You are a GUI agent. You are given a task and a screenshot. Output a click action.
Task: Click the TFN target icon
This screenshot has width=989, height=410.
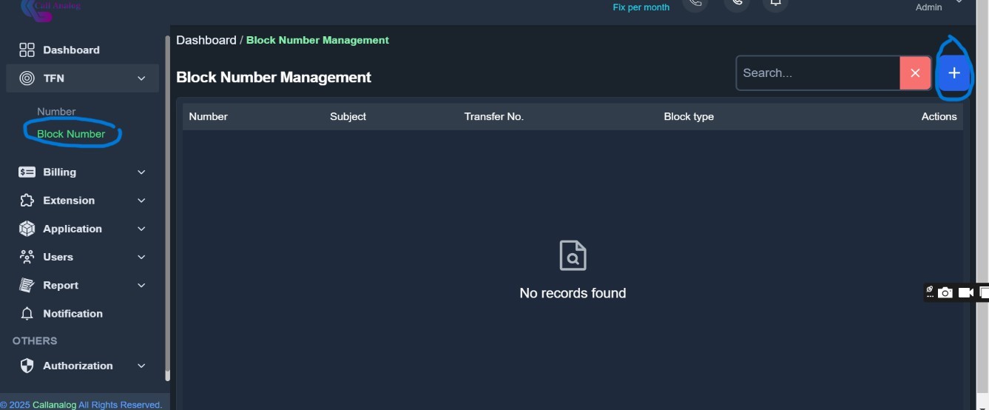pyautogui.click(x=27, y=78)
